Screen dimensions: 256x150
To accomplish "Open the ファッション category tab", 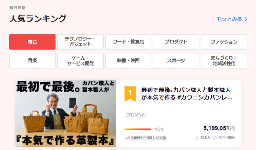I will [x=224, y=42].
